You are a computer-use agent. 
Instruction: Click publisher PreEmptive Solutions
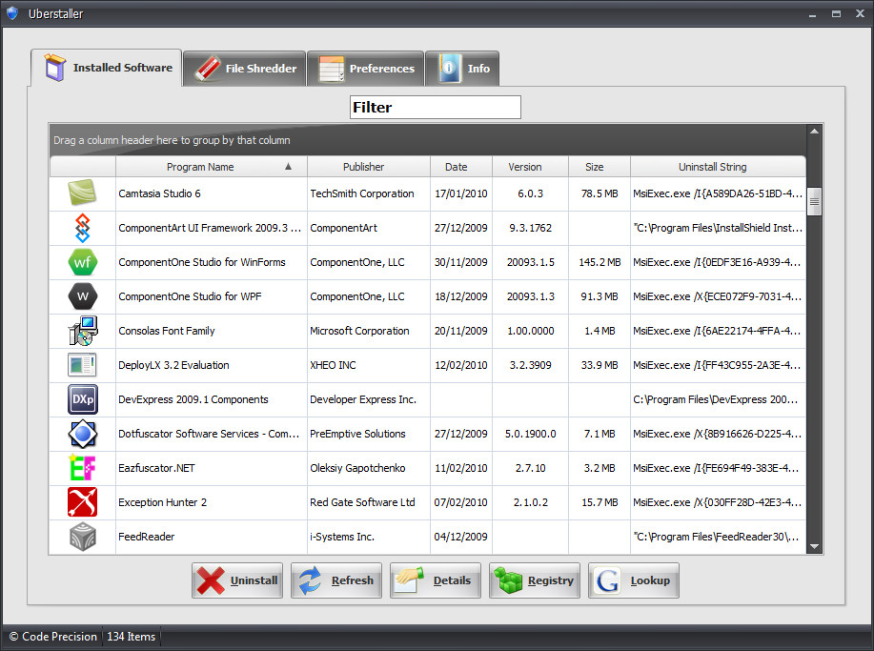pos(357,434)
